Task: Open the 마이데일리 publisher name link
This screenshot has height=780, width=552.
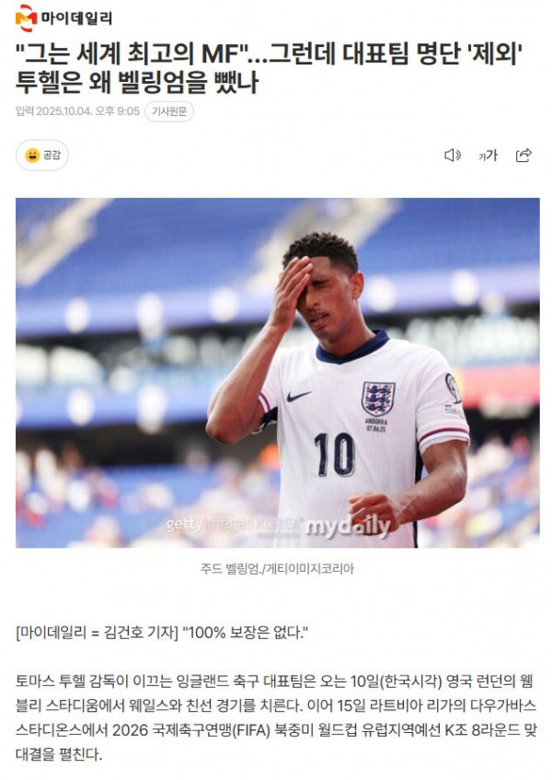Action: [76, 18]
